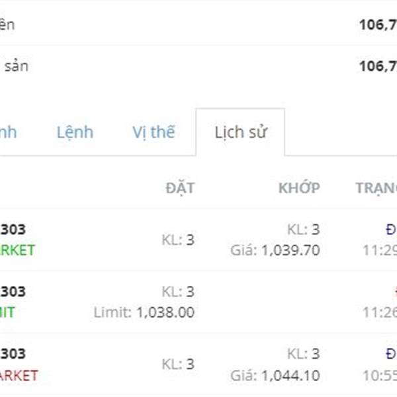Click the green LIMIT label in the second order
The height and width of the screenshot is (397, 397).
(x=7, y=312)
